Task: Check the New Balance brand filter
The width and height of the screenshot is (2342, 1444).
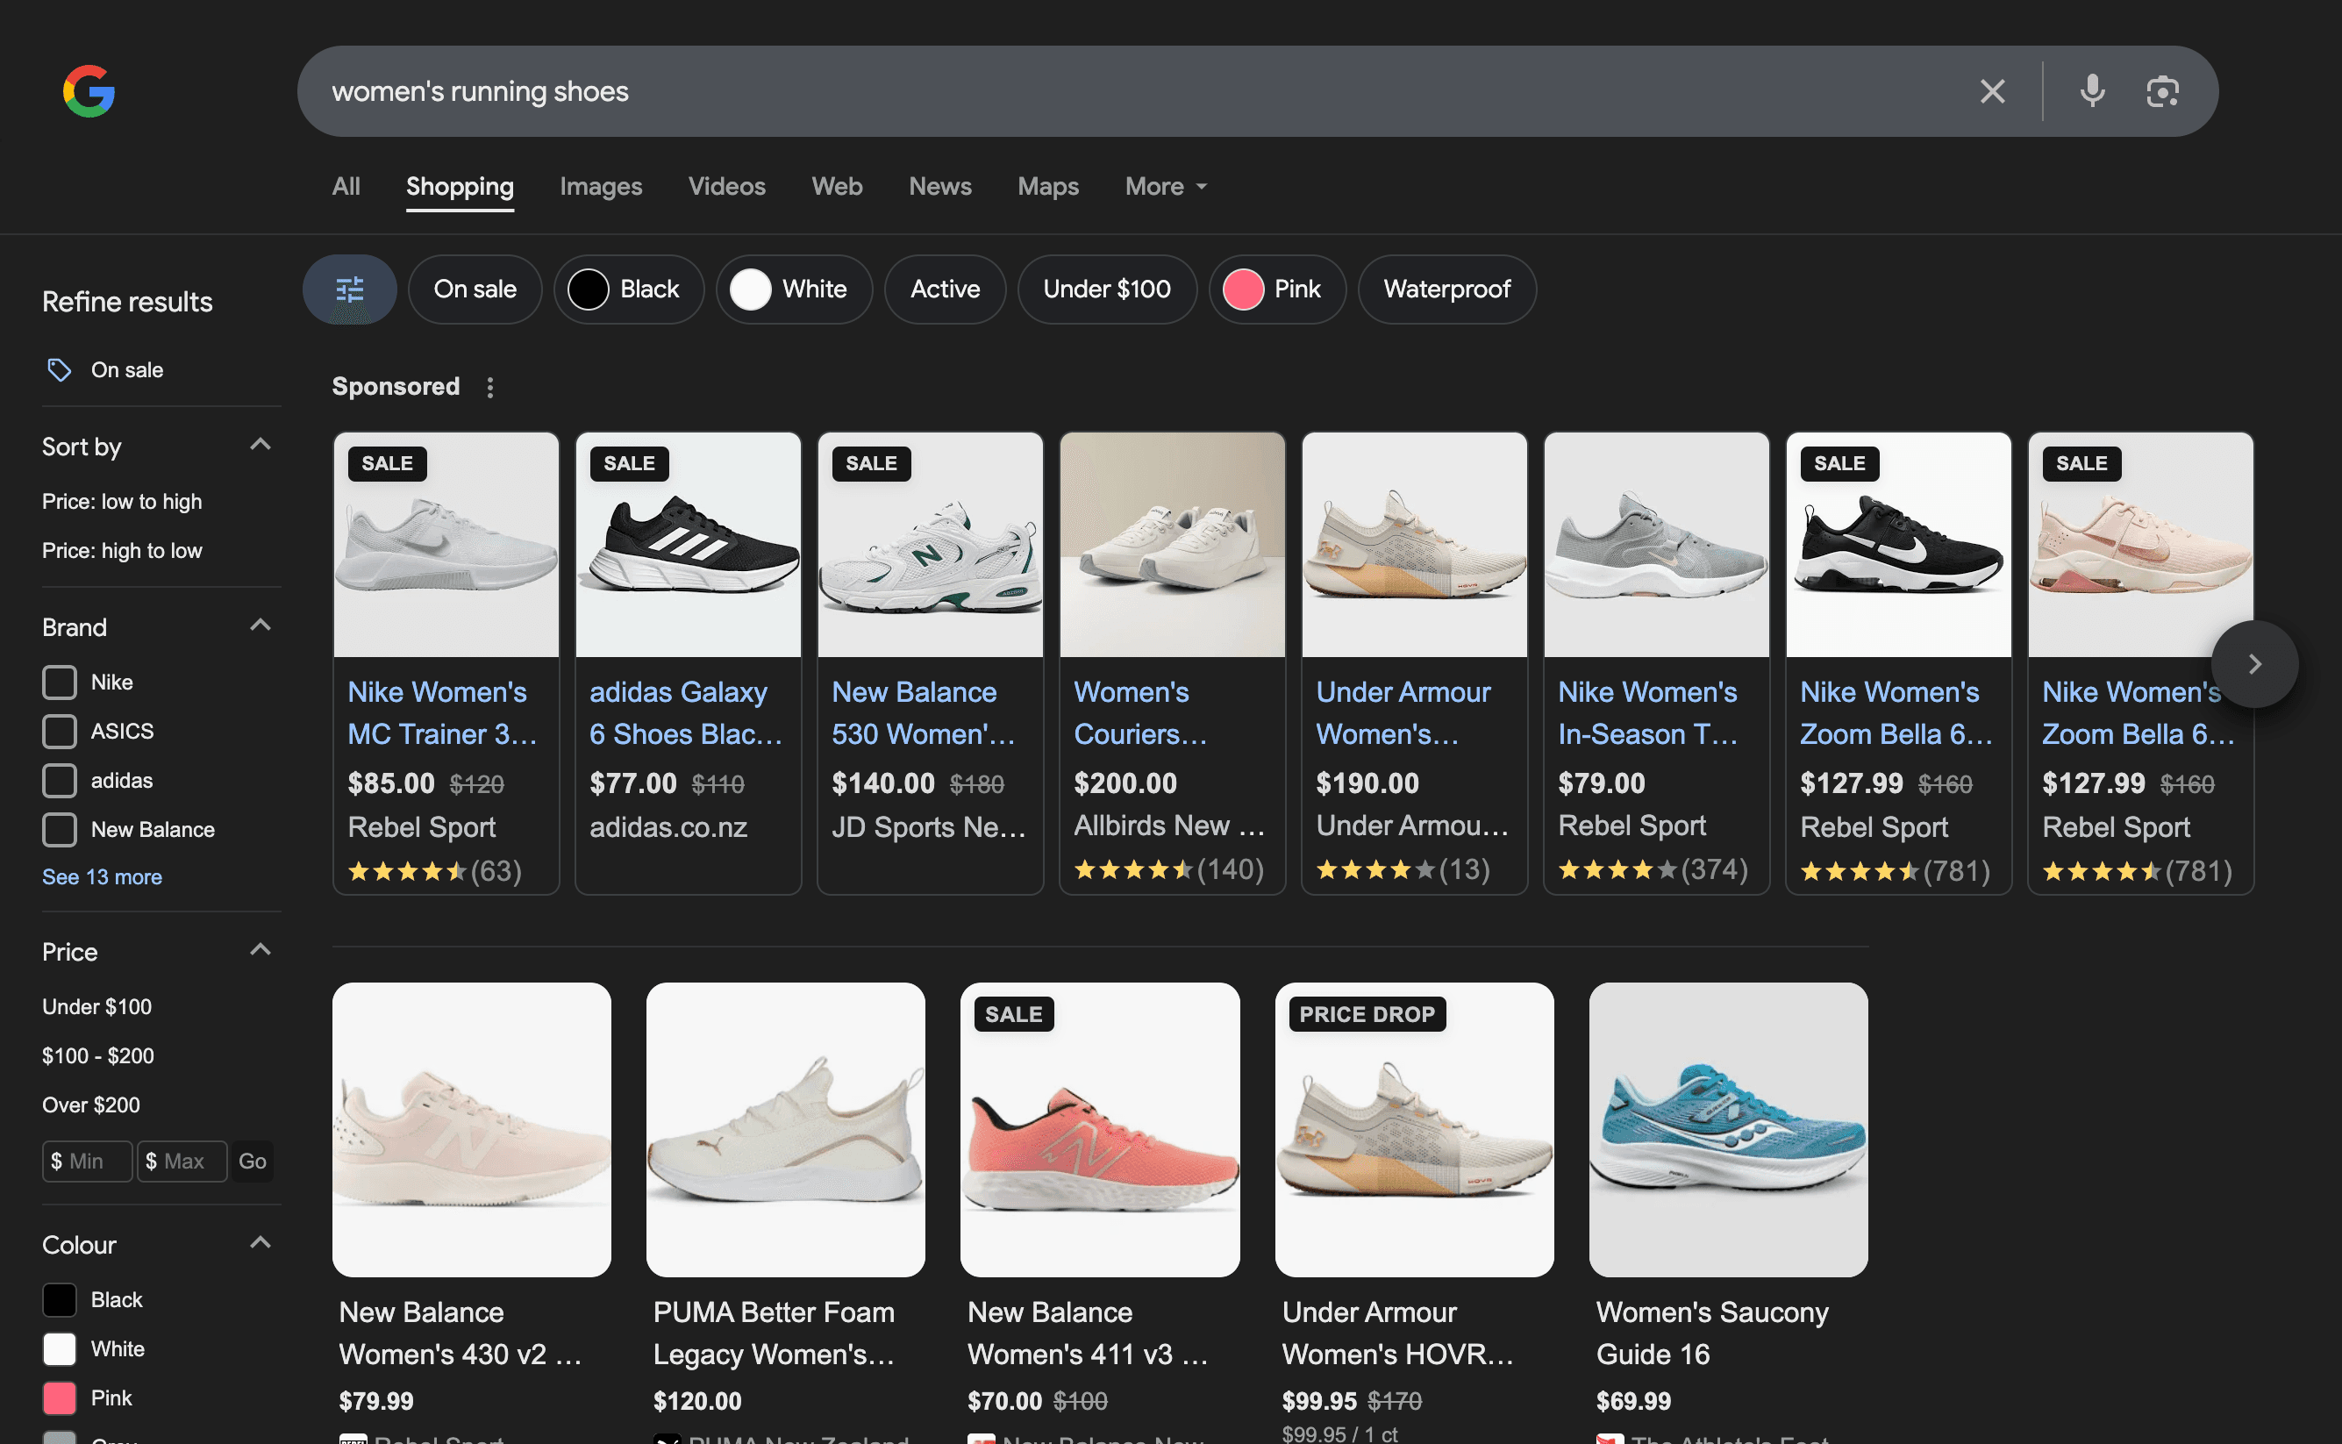Action: pyautogui.click(x=59, y=829)
